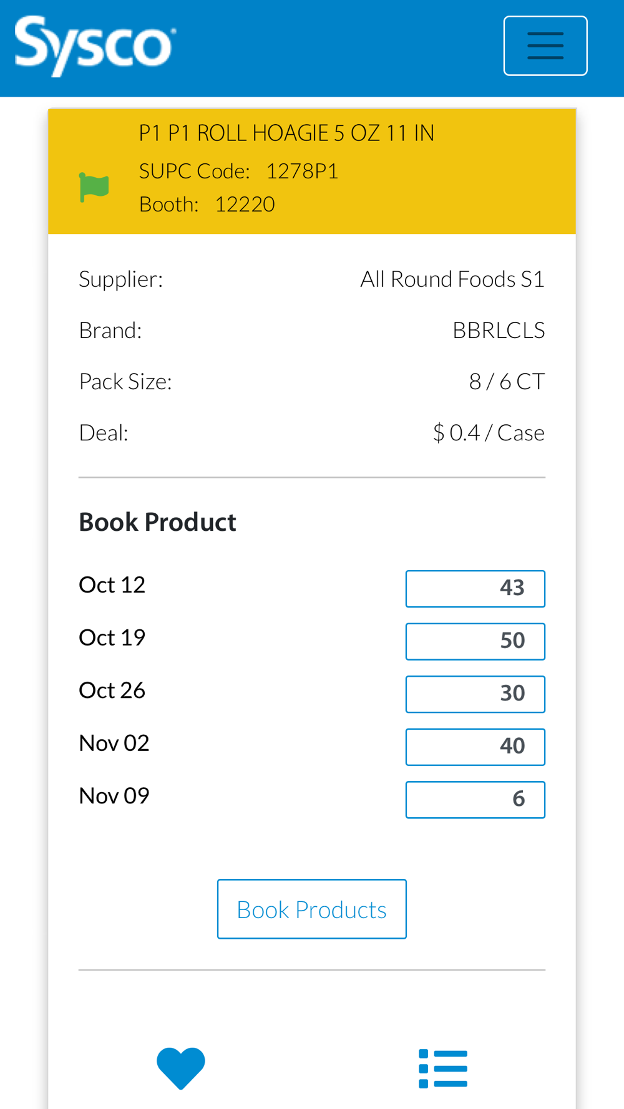Click the product title ROLL HOAGIE text
624x1109 pixels.
(286, 133)
